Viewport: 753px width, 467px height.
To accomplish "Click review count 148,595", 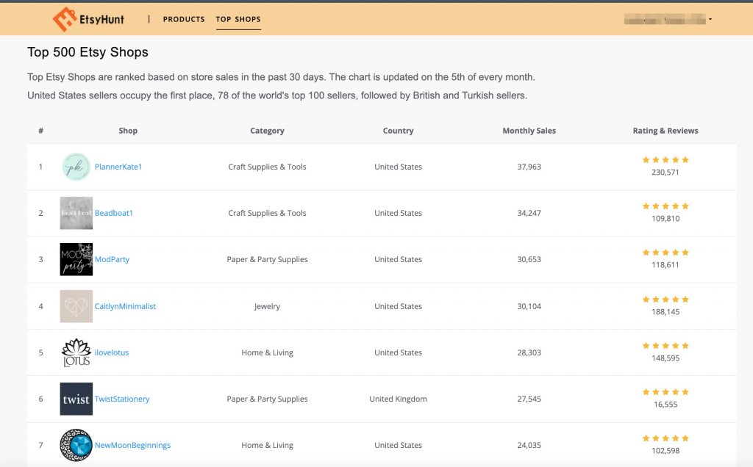I will click(665, 358).
